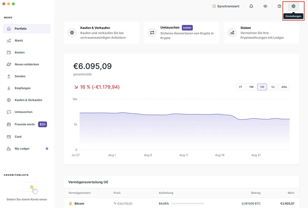The width and height of the screenshot is (308, 208).
Task: Click the Wert column header
Action: pos(291,193)
